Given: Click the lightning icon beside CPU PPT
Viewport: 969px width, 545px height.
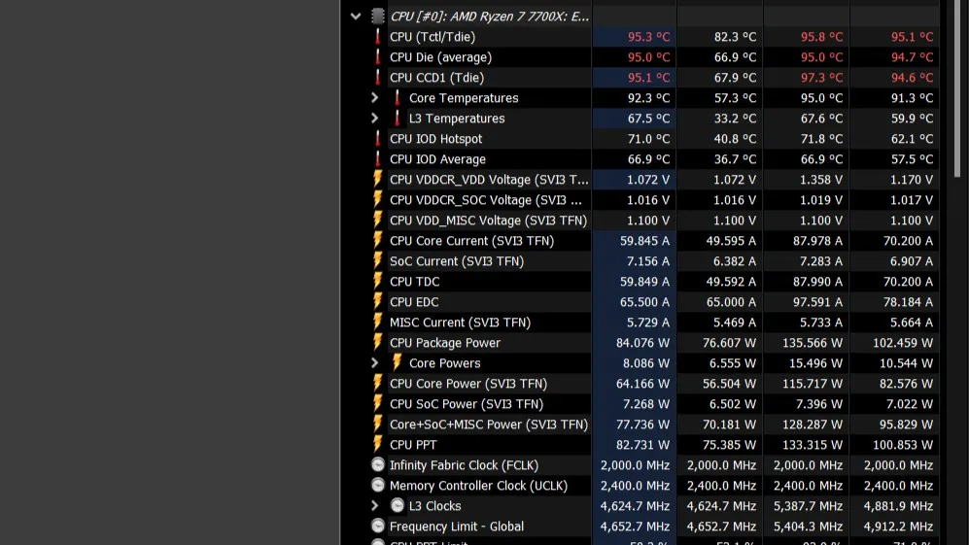Looking at the screenshot, I should pos(378,445).
